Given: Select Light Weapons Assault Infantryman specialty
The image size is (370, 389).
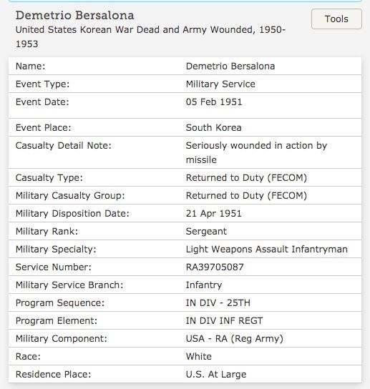Looking at the screenshot, I should pyautogui.click(x=267, y=250).
